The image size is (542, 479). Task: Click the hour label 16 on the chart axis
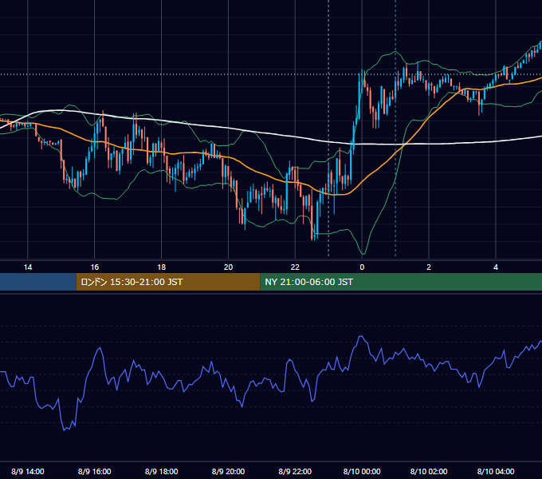tap(94, 267)
